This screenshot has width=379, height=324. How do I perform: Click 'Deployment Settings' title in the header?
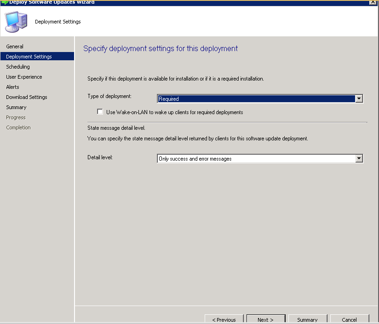tap(58, 22)
